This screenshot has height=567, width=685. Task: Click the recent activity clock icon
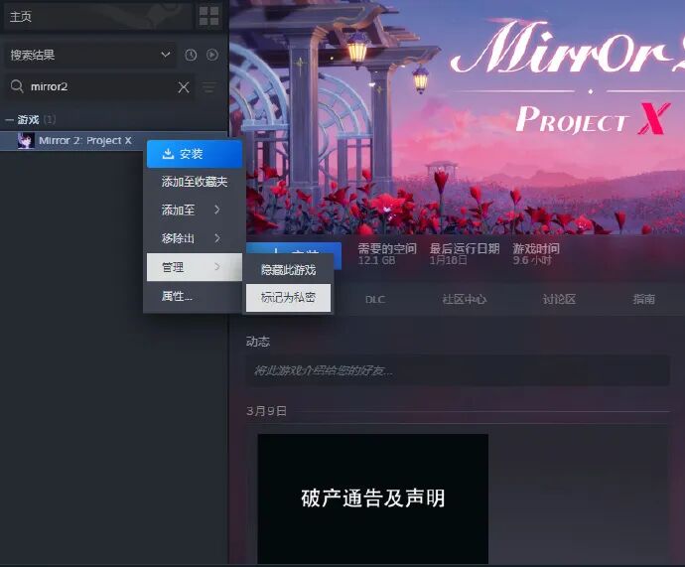(191, 55)
